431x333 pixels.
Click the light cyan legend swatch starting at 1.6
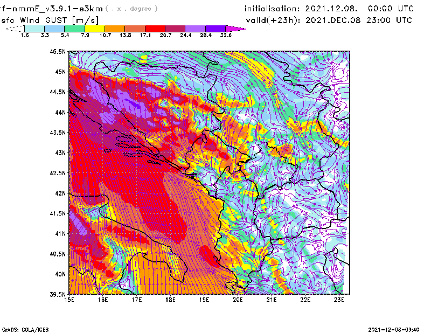point(34,29)
